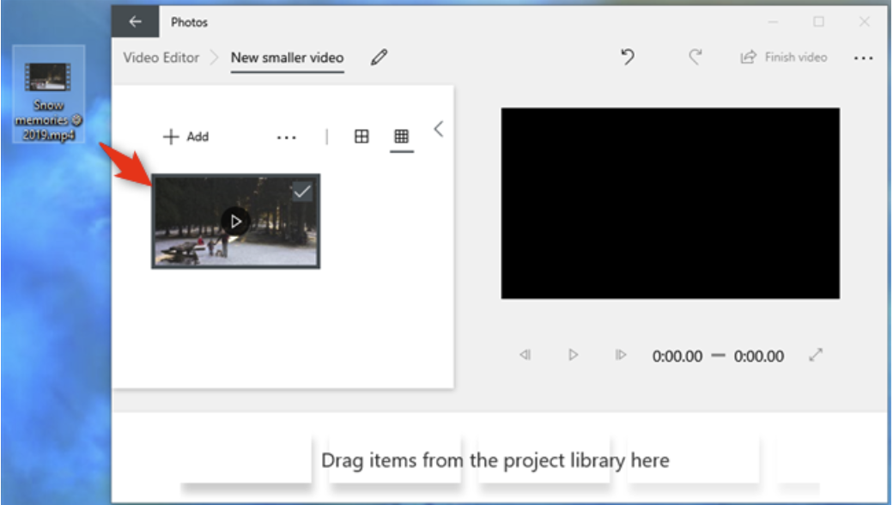Click the New smaller video title

click(287, 57)
